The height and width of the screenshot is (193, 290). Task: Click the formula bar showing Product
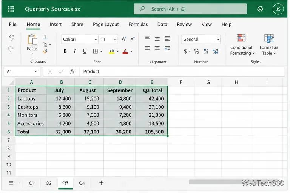[x=182, y=72]
